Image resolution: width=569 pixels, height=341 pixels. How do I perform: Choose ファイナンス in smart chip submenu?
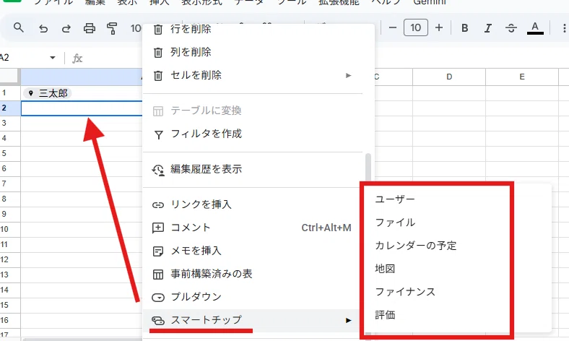405,292
